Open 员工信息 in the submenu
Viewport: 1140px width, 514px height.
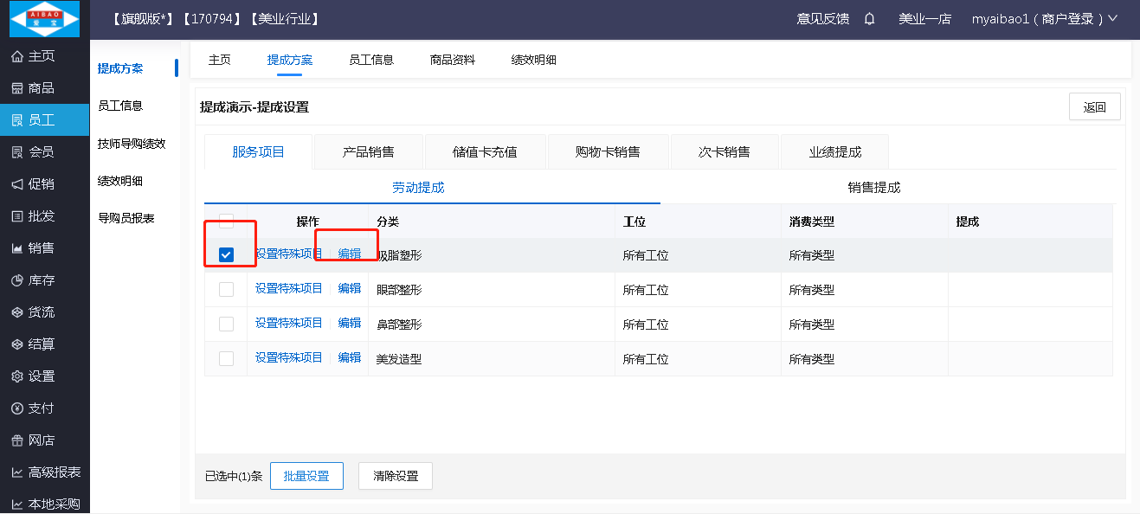pyautogui.click(x=120, y=106)
